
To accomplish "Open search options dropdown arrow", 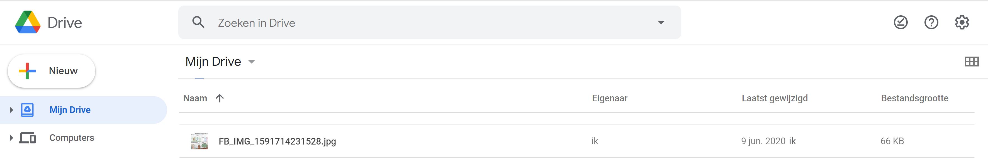I will 661,23.
